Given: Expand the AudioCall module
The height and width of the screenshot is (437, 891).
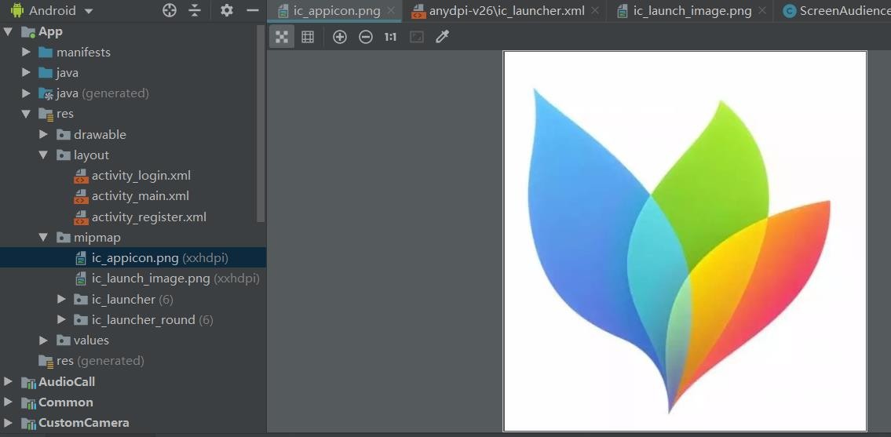Looking at the screenshot, I should [8, 381].
